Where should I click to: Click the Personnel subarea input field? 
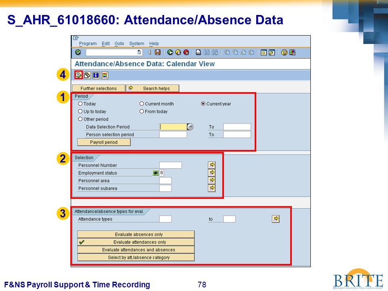[165, 188]
